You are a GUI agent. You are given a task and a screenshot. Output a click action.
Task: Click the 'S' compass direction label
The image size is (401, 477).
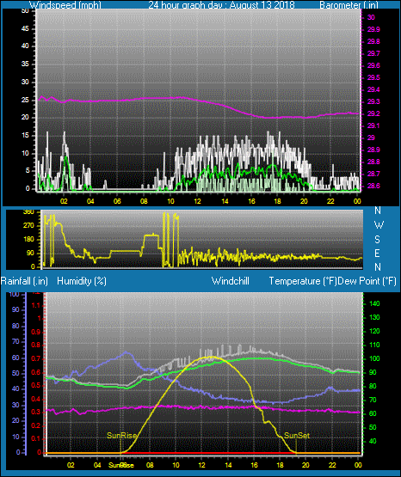pos(377,240)
